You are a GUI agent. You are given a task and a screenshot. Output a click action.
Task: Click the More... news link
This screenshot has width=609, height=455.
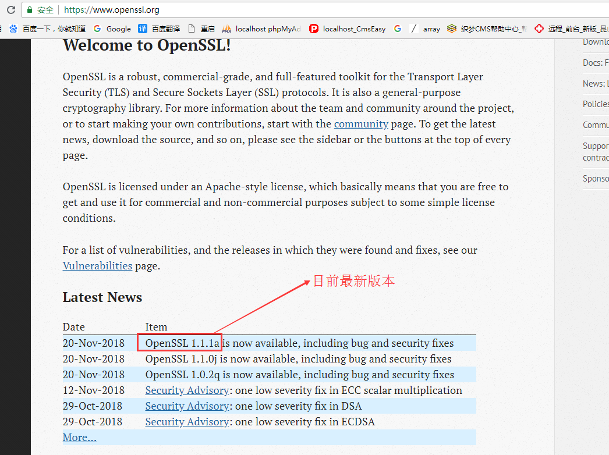click(x=80, y=437)
